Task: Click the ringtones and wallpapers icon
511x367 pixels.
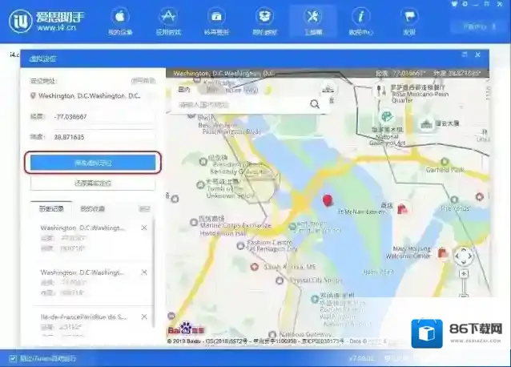Action: [x=216, y=21]
